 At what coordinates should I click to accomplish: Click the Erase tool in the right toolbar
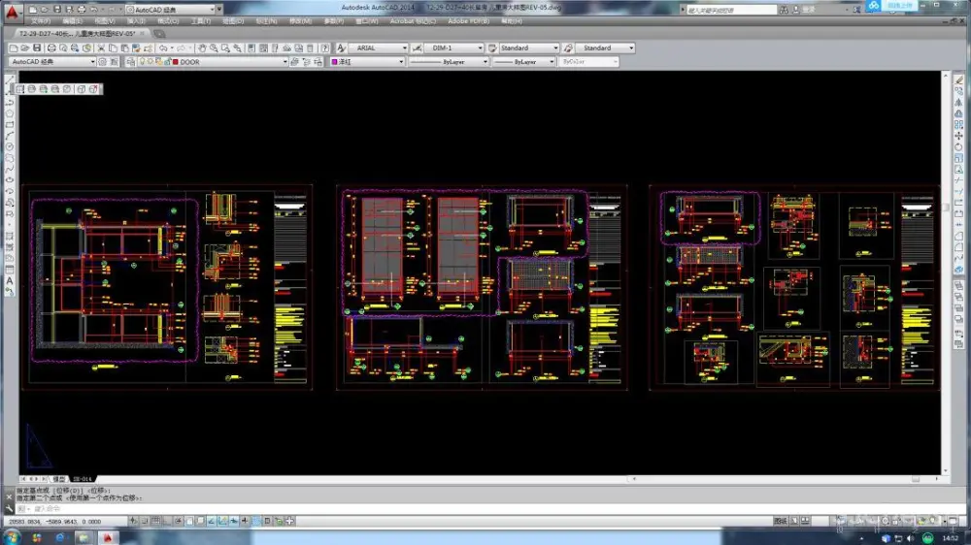[959, 80]
